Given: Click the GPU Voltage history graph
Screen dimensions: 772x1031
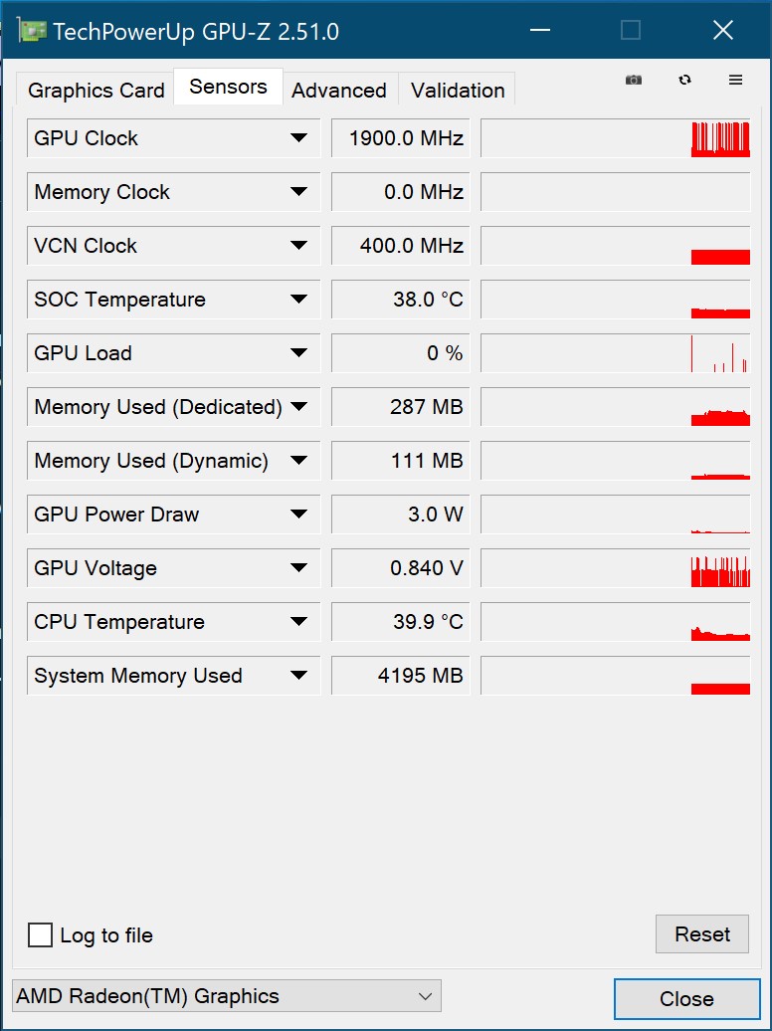Looking at the screenshot, I should click(x=615, y=568).
